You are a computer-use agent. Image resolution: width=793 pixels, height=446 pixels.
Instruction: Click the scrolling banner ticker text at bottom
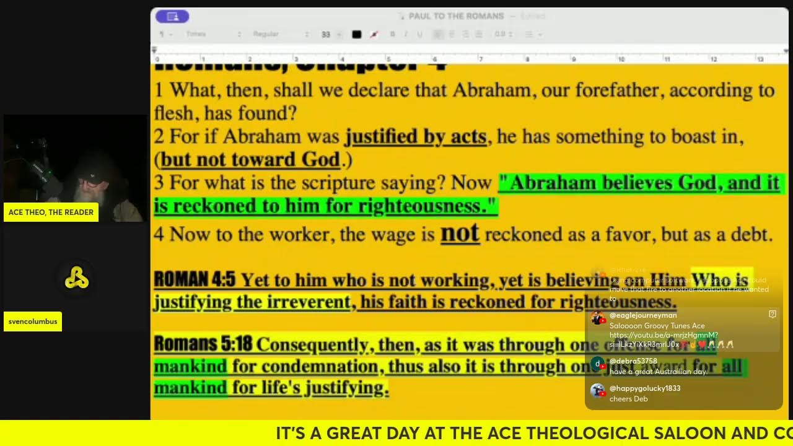pyautogui.click(x=534, y=433)
